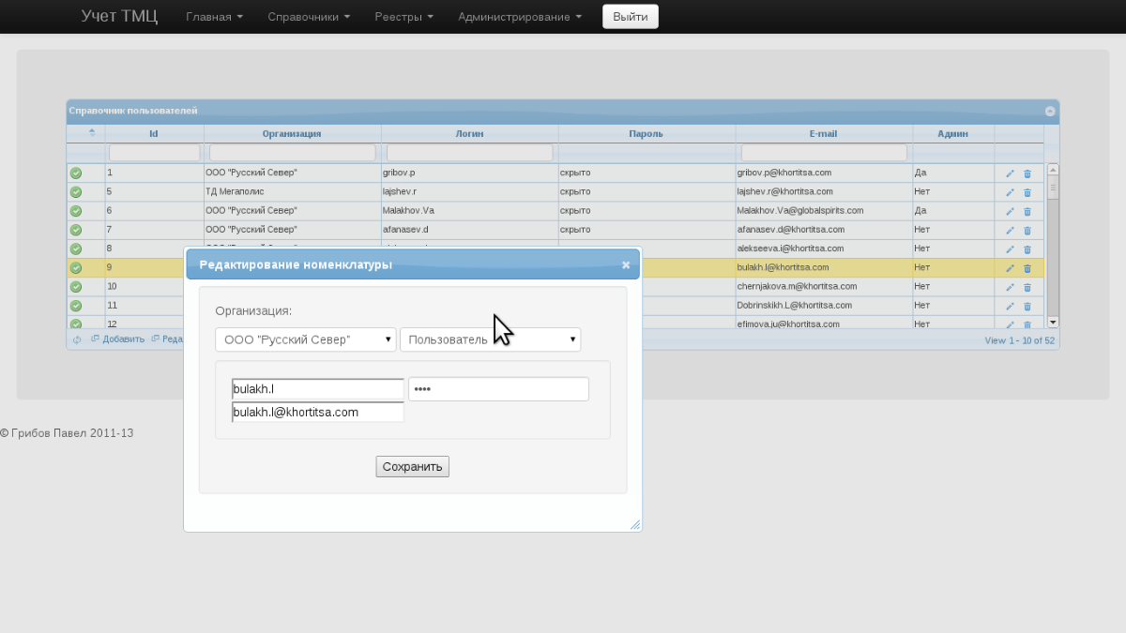Click the Выйти logout button
Screen dimensions: 1126x633
point(630,17)
